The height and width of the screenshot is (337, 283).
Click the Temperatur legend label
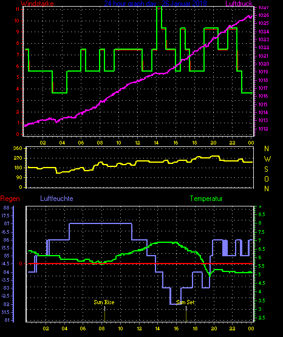tap(206, 199)
